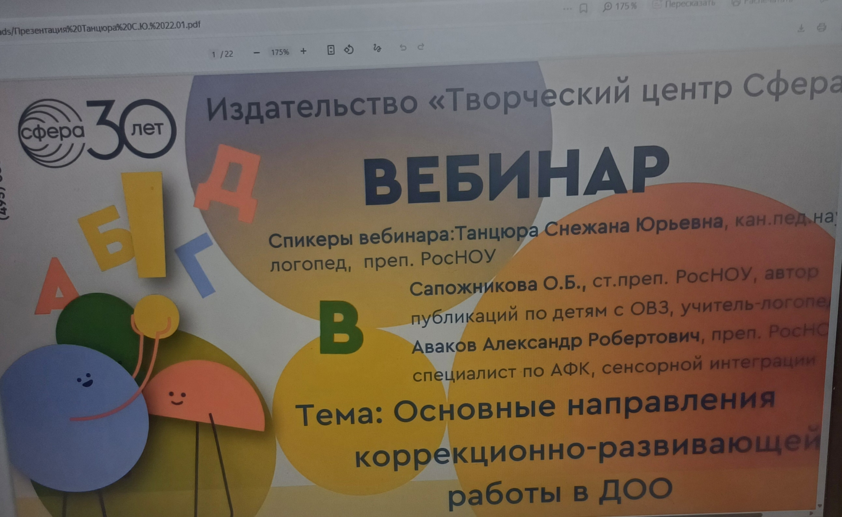Click the Пересказать button
Screen dimensions: 842x517
[684, 4]
